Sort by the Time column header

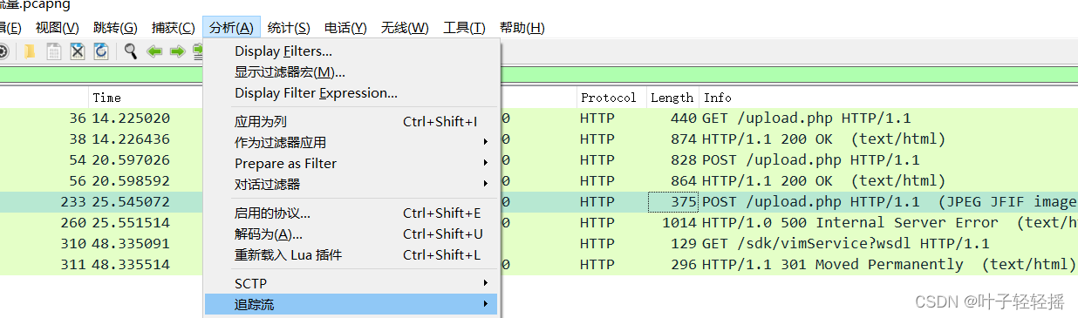tap(106, 98)
